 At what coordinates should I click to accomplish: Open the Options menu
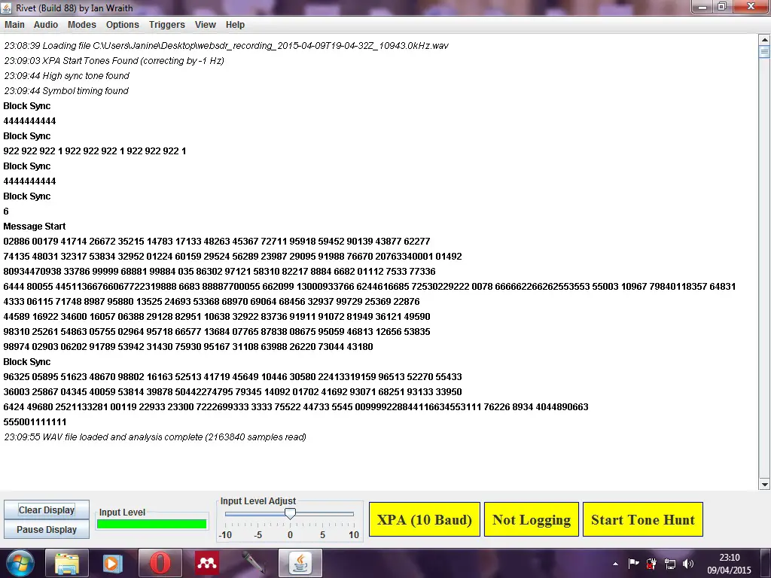tap(123, 25)
